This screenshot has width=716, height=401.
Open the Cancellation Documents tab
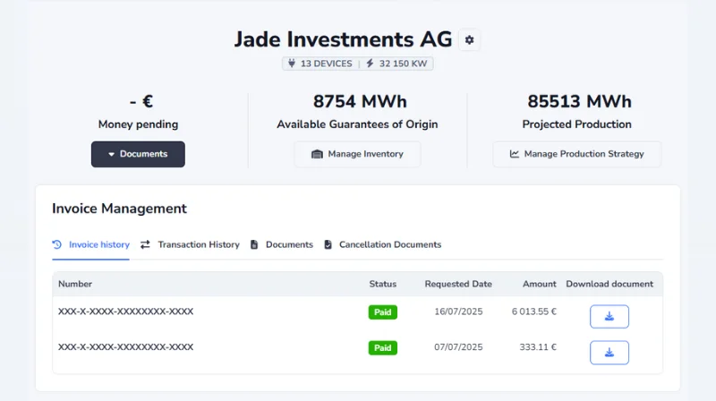pos(383,244)
